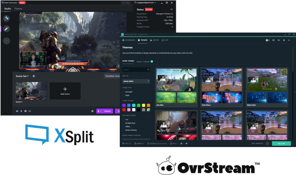Check the Animated theme type checkbox

pyautogui.click(x=124, y=92)
